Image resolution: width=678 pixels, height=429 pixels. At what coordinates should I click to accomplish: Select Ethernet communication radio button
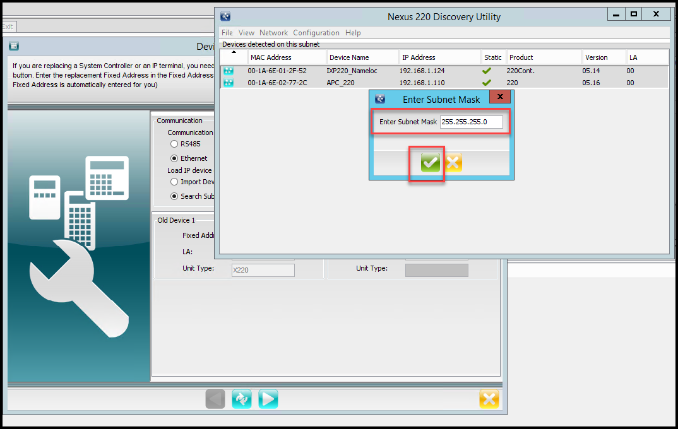point(174,158)
